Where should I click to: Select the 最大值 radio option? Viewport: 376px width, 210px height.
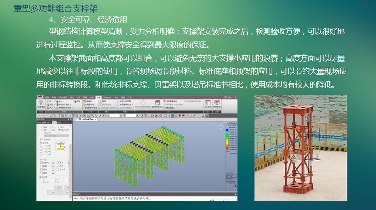pos(41,143)
